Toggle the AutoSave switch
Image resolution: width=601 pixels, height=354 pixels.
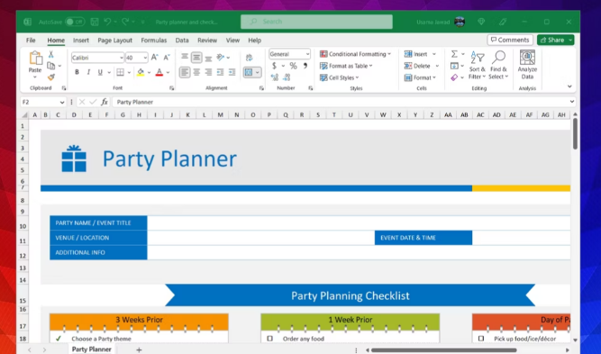(x=75, y=22)
